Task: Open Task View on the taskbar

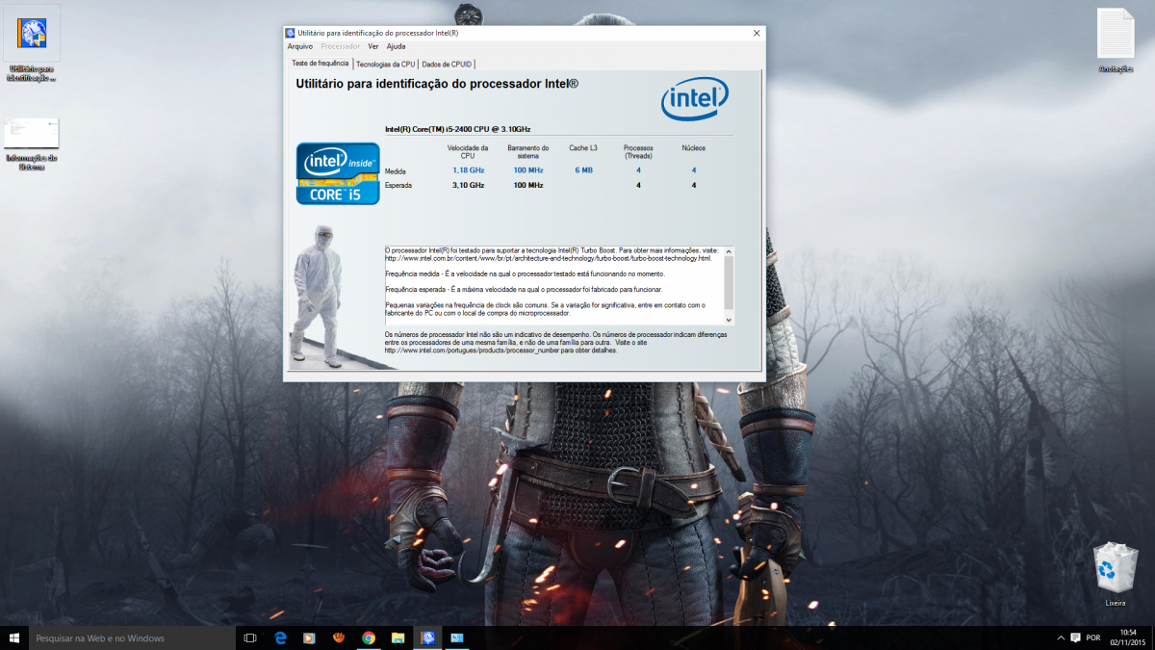Action: 250,637
